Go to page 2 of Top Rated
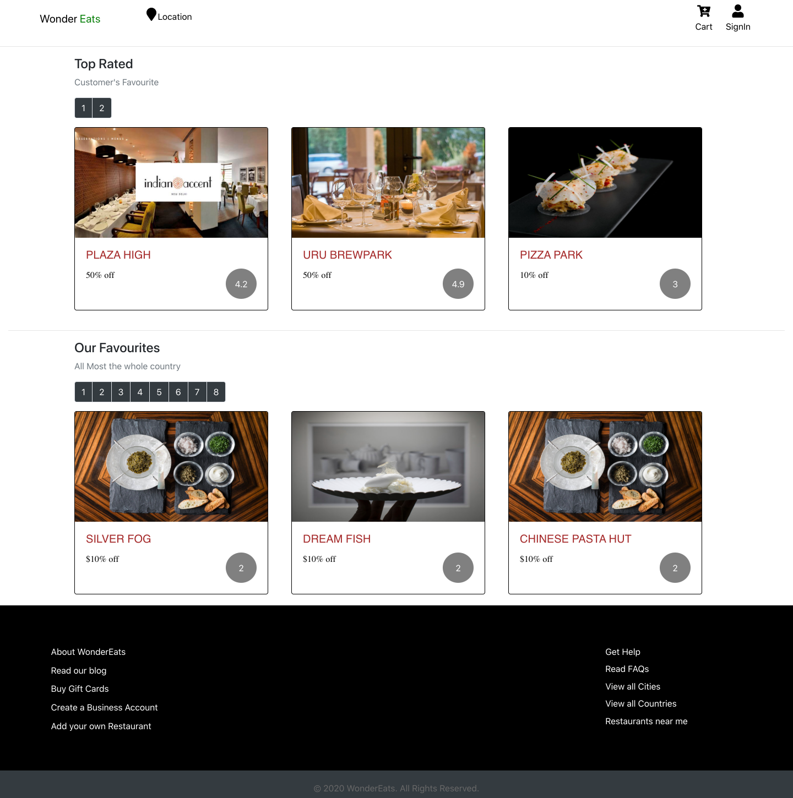This screenshot has width=793, height=798. click(102, 108)
